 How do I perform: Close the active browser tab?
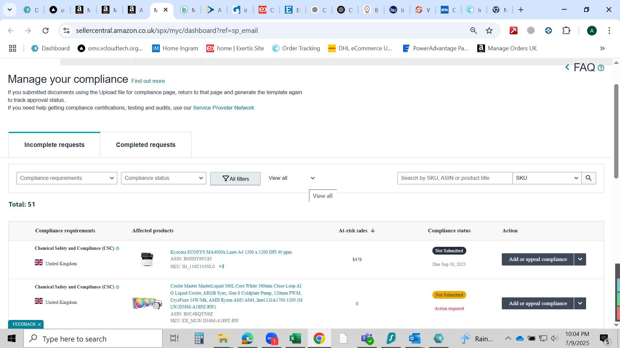click(x=166, y=10)
